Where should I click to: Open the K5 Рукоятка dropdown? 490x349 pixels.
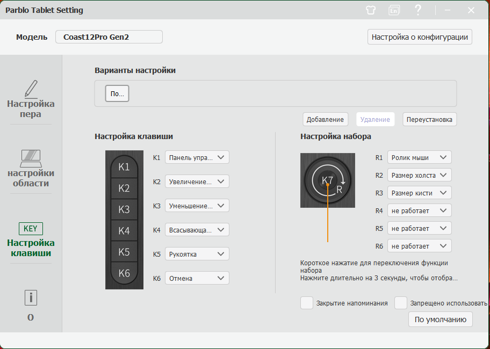pos(197,254)
